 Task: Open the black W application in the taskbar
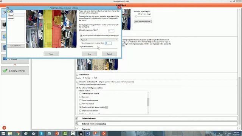click(x=81, y=133)
